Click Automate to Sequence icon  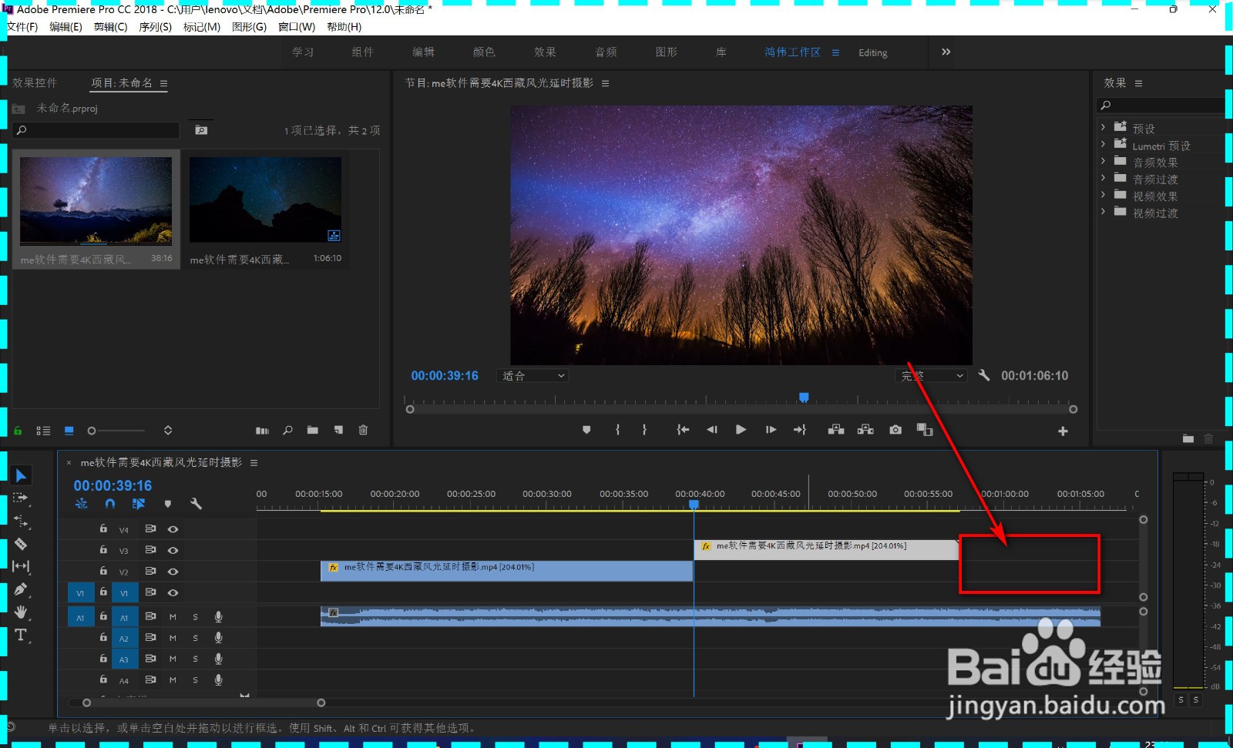pyautogui.click(x=262, y=431)
